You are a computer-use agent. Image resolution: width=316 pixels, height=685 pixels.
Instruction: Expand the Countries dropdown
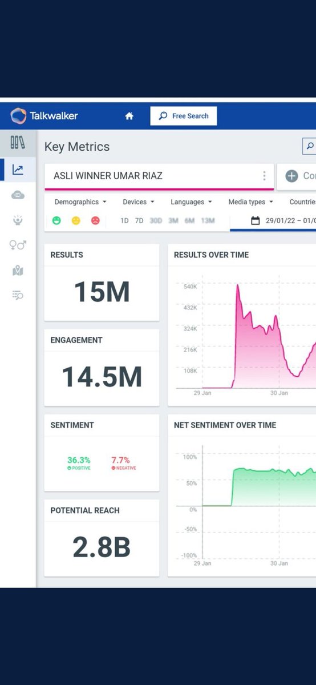coord(302,202)
